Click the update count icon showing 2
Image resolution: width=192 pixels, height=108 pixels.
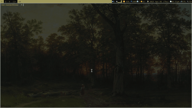point(113,2)
